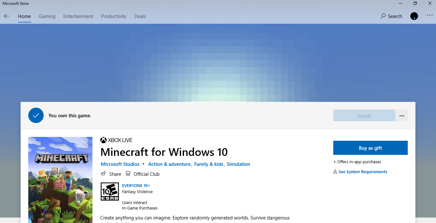Open the Productivity tab

point(114,16)
